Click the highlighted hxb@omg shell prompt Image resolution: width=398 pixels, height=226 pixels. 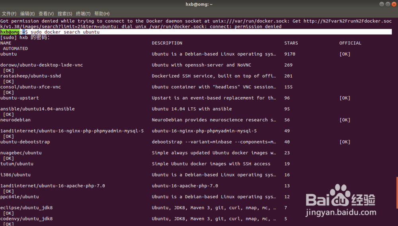[x=10, y=32]
